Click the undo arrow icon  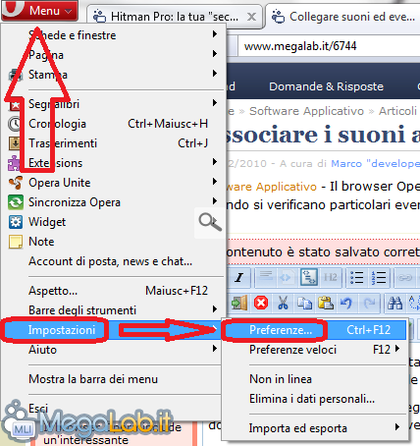tap(346, 303)
